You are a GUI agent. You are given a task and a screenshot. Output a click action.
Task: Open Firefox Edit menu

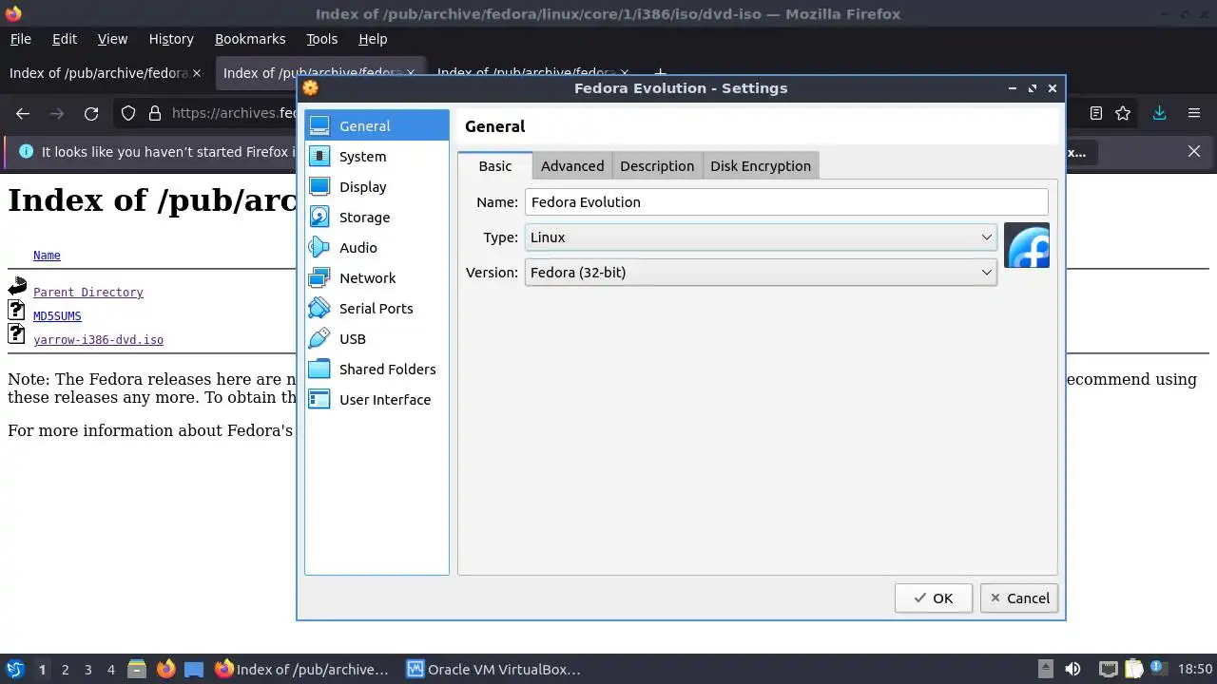65,39
